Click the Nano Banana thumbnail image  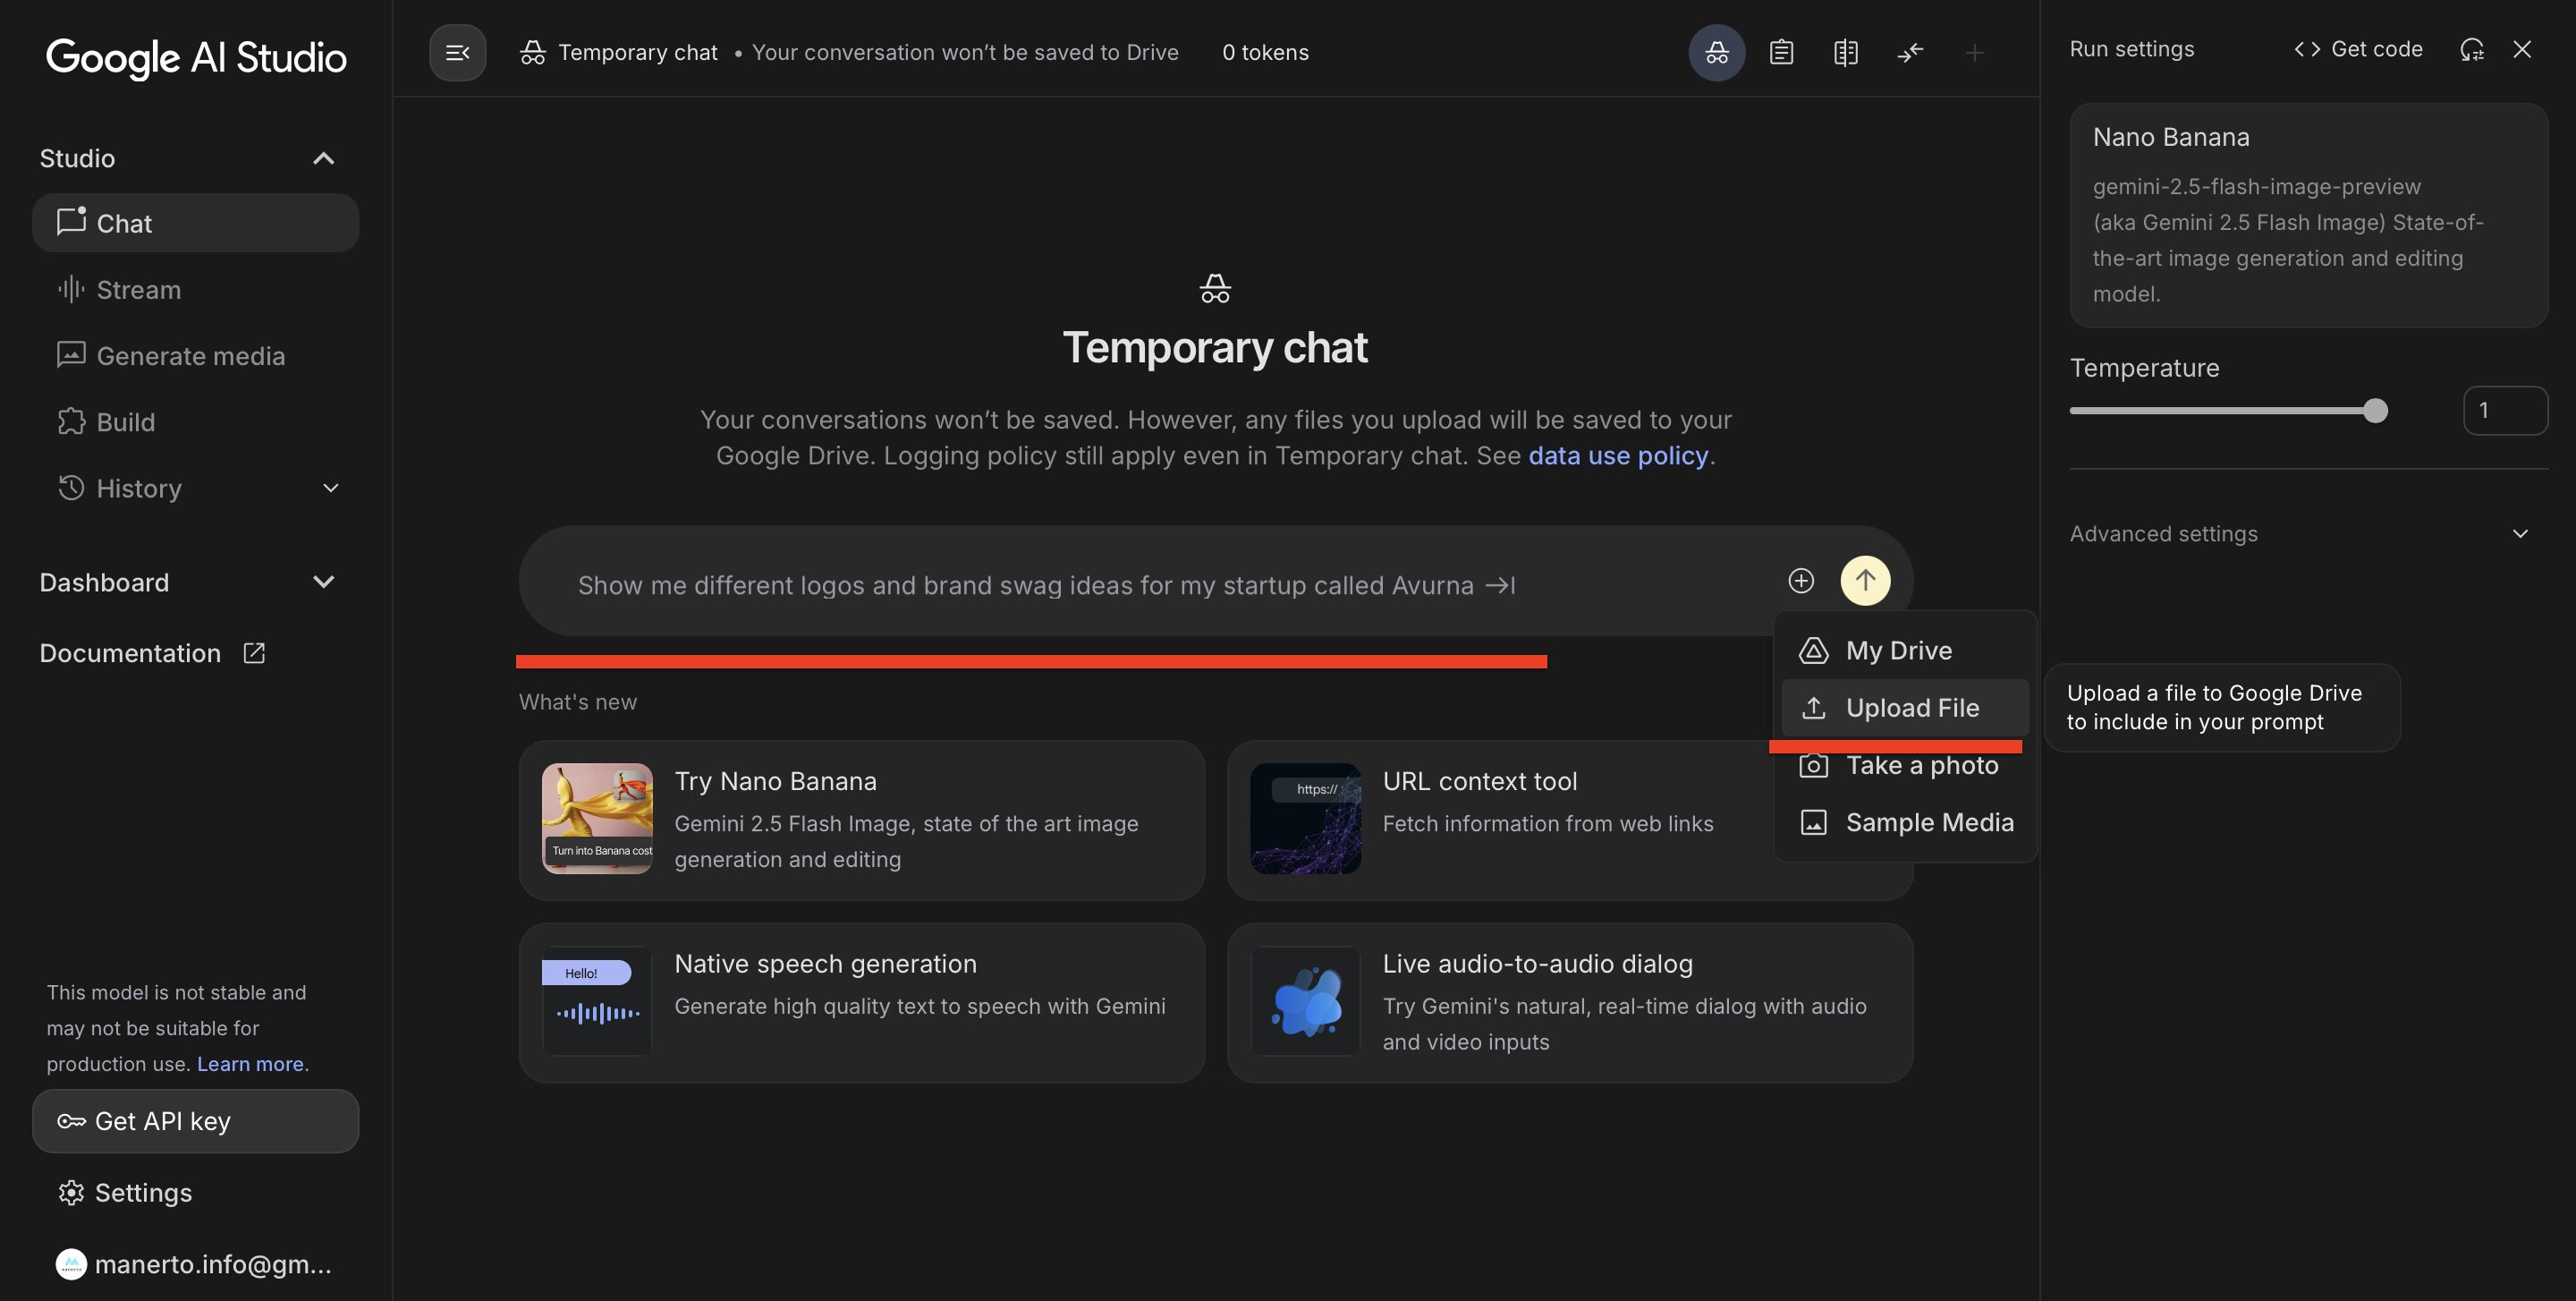[x=597, y=818]
